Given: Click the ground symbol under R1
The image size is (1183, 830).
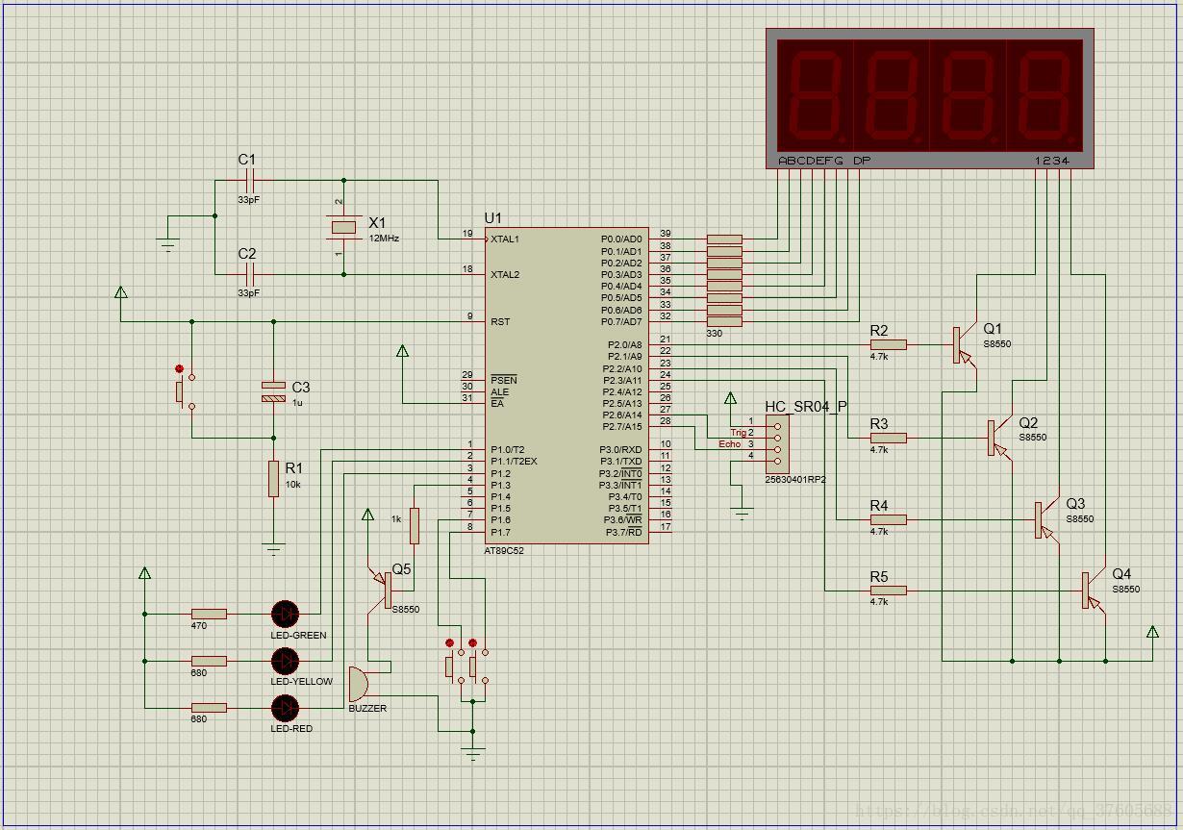Looking at the screenshot, I should pyautogui.click(x=274, y=548).
